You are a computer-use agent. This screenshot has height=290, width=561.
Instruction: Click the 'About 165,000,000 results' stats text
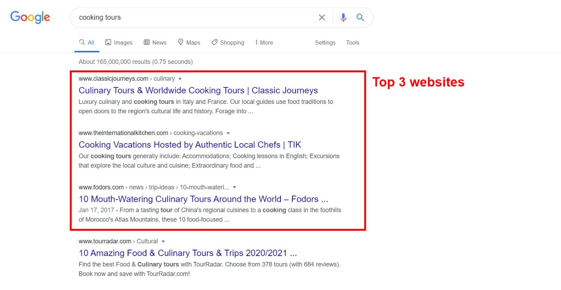[x=136, y=62]
